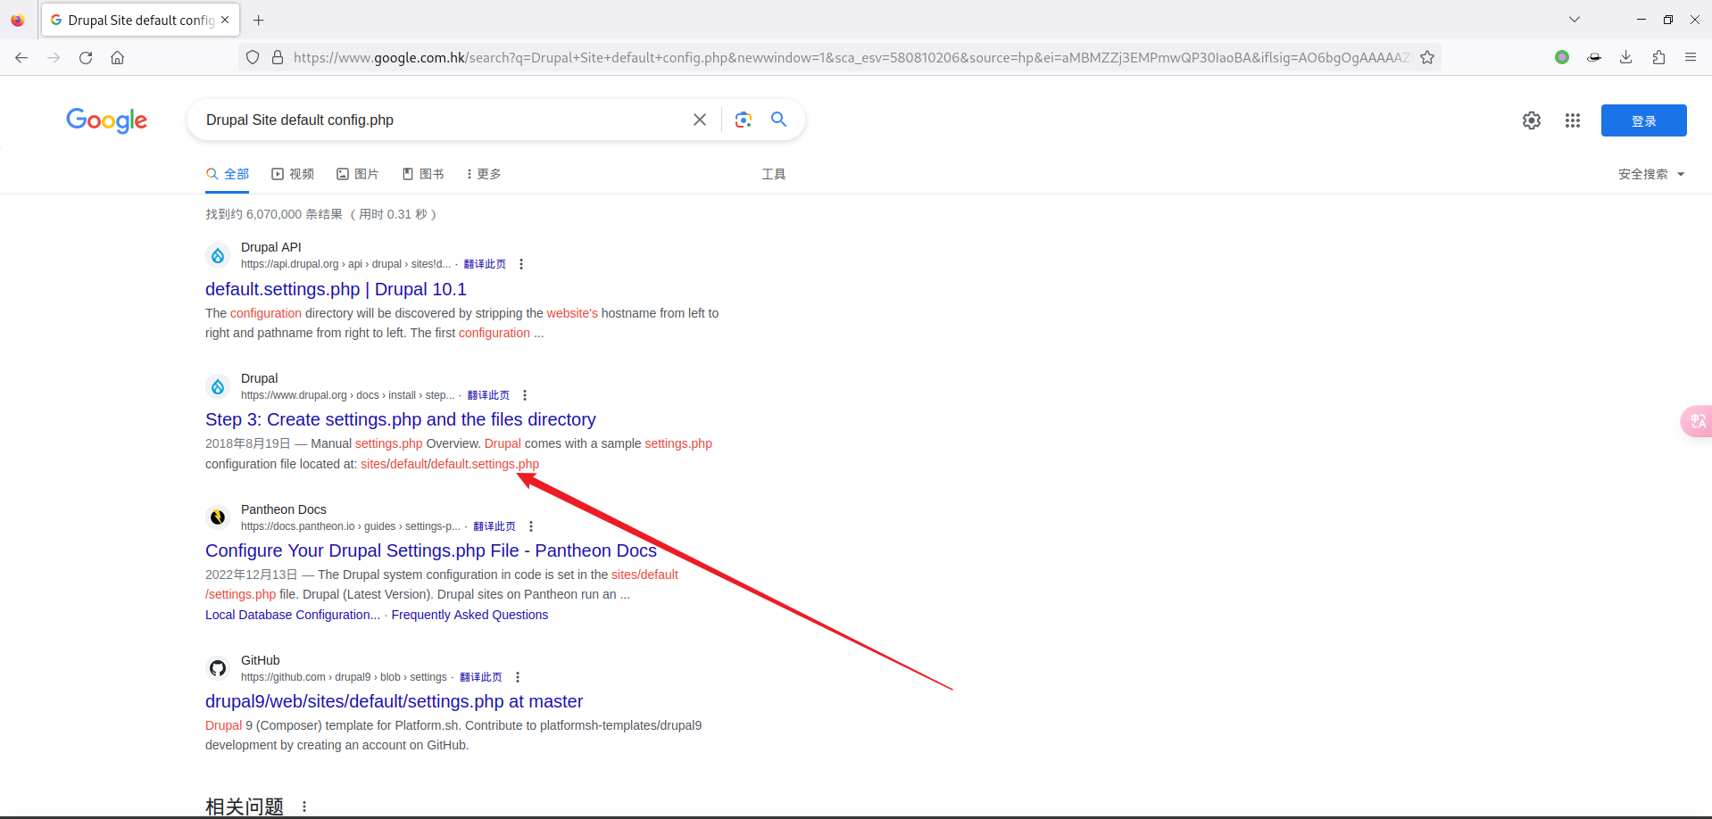This screenshot has height=819, width=1712.
Task: Open the hat-shaped extension icon
Action: coord(1594,57)
